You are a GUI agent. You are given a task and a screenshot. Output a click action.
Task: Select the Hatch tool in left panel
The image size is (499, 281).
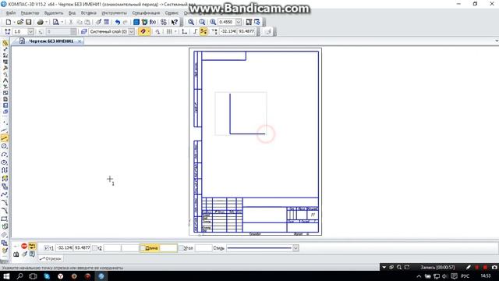coord(5,235)
